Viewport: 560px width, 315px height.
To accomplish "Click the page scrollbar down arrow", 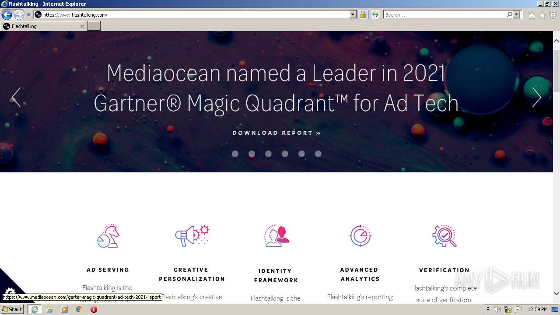I will click(556, 294).
